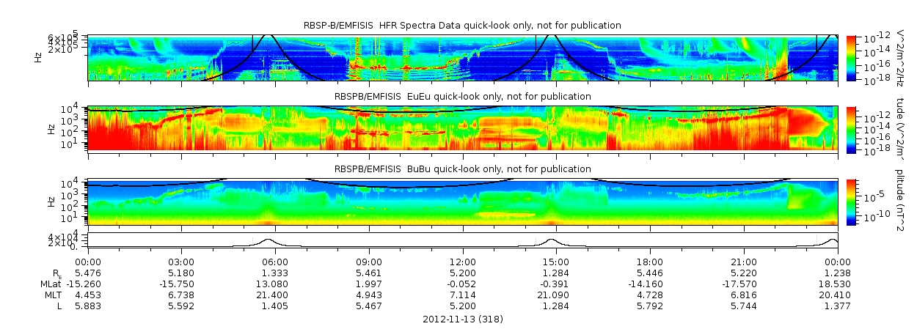The height and width of the screenshot is (329, 917).
Task: Click the L value 5.467
Action: coord(369,306)
